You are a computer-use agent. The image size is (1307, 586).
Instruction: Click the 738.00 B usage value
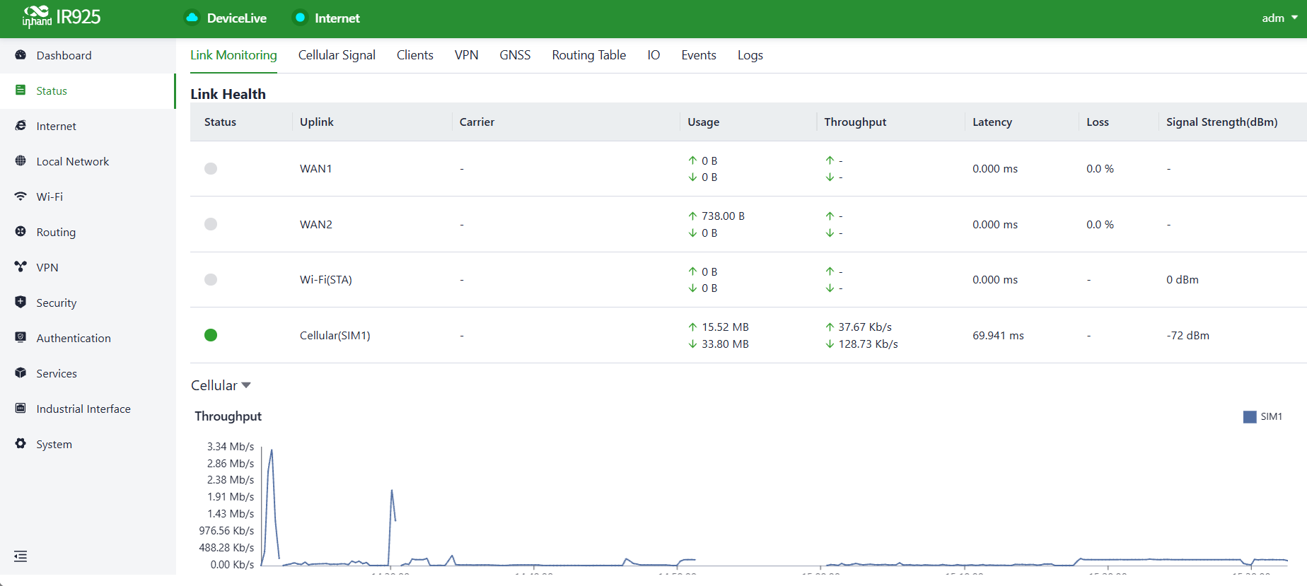(x=723, y=216)
